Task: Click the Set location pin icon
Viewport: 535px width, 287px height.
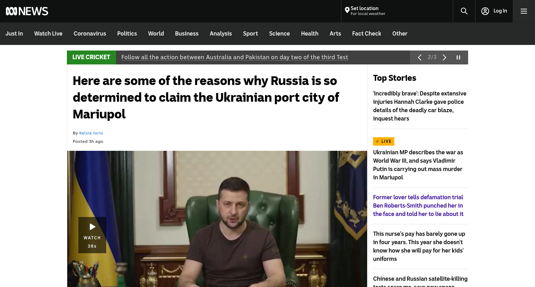Action: (347, 10)
